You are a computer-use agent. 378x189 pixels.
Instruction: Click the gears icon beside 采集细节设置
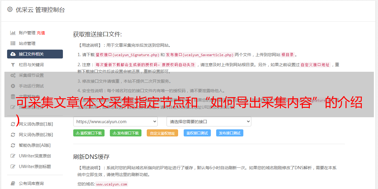tap(13, 75)
